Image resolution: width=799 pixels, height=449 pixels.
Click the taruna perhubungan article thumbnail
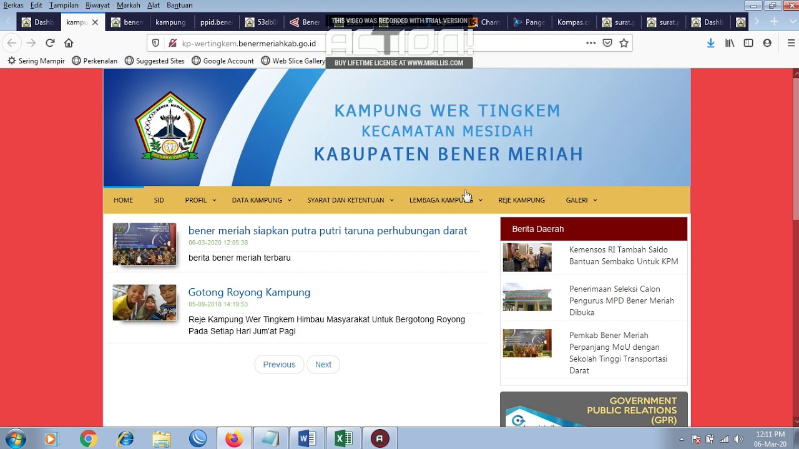coord(144,244)
